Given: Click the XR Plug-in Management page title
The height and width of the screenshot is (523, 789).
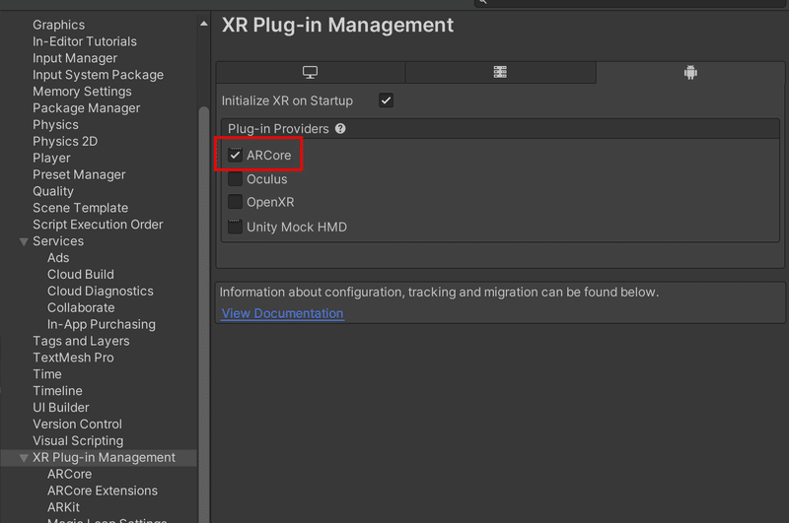Looking at the screenshot, I should 337,25.
